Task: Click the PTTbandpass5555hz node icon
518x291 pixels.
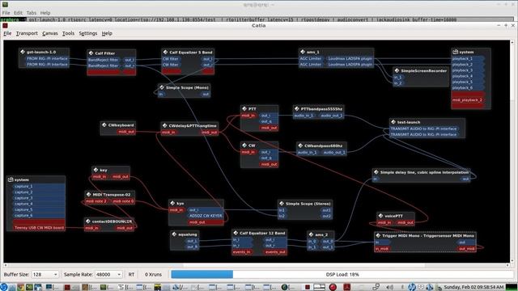Action: 297,108
